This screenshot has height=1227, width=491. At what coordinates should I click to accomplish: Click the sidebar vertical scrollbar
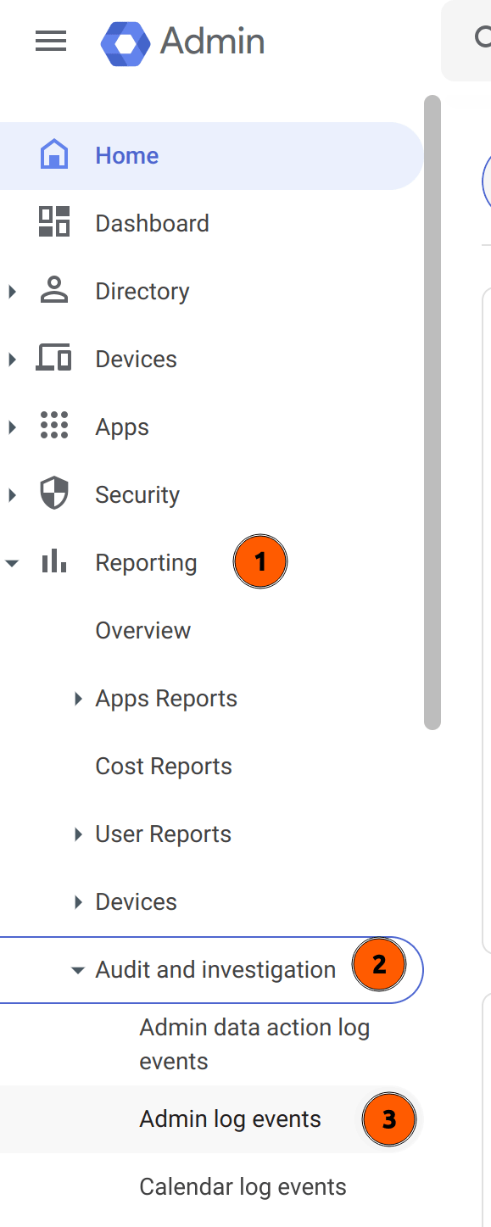(x=432, y=412)
